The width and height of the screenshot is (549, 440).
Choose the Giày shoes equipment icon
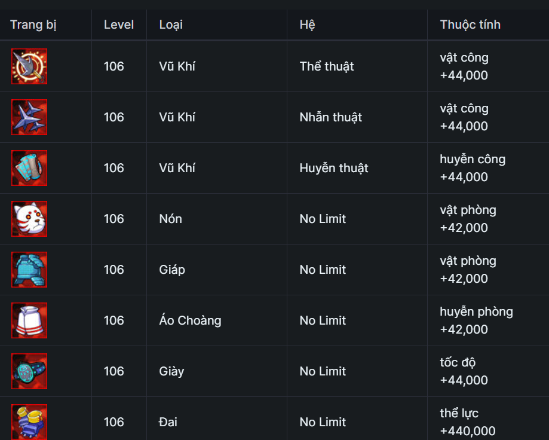click(29, 371)
